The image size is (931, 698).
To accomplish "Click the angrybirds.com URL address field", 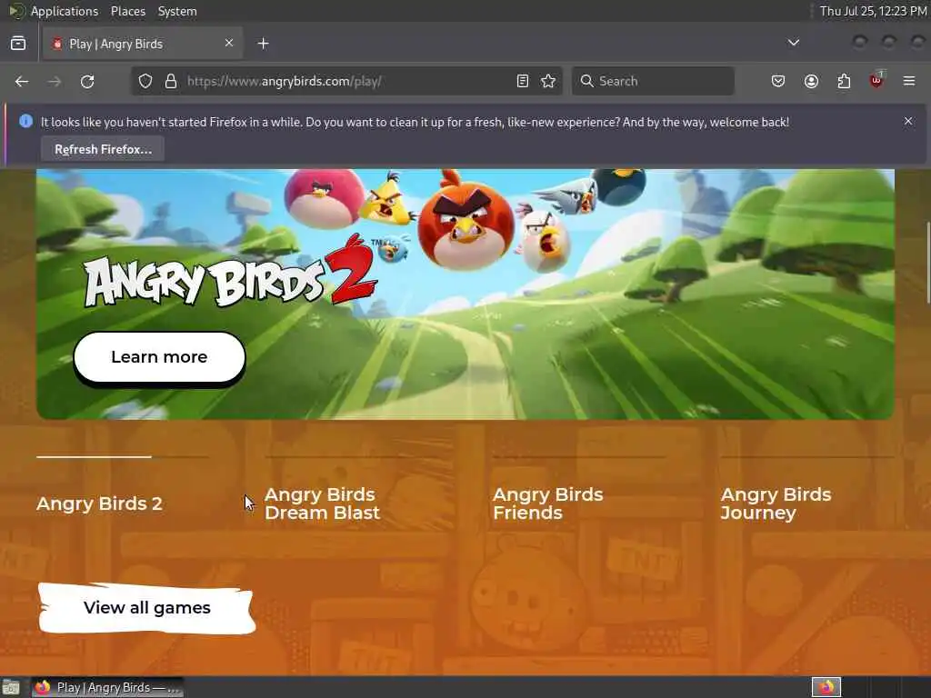I will coord(347,81).
